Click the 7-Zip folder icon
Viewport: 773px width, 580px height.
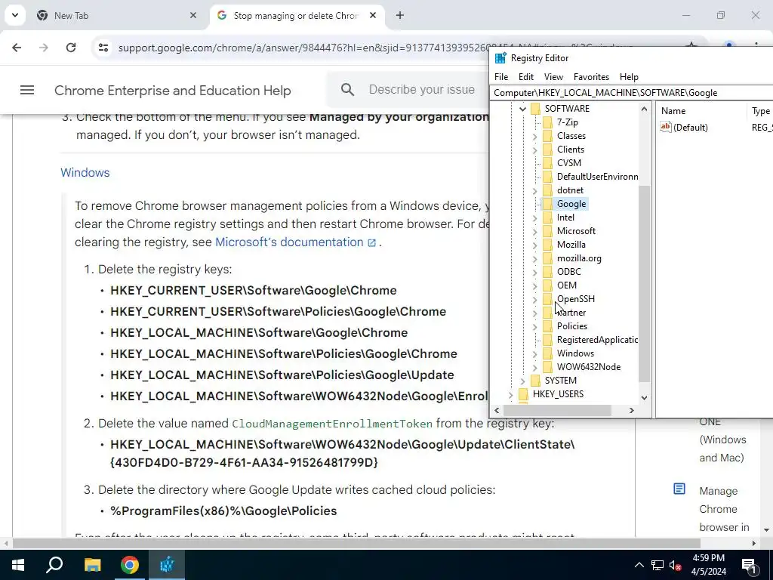(x=548, y=122)
